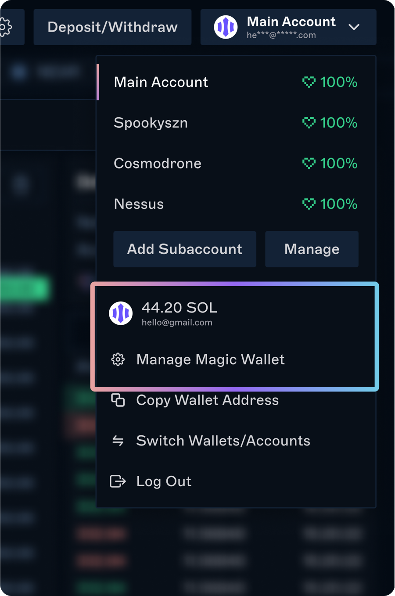Switch to the Cosmodrone subaccount

tap(158, 163)
